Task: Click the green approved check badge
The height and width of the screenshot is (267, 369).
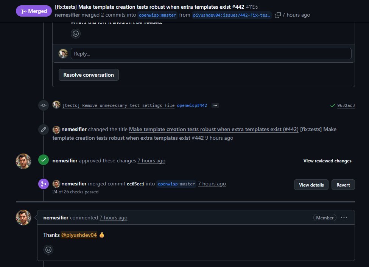Action: [44, 160]
